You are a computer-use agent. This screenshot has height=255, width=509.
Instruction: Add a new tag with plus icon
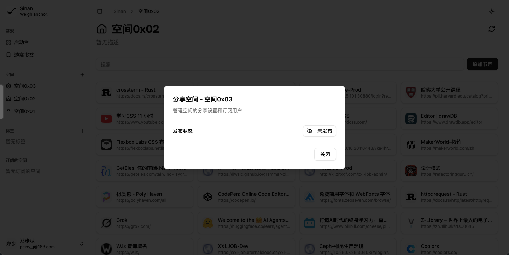pyautogui.click(x=82, y=131)
